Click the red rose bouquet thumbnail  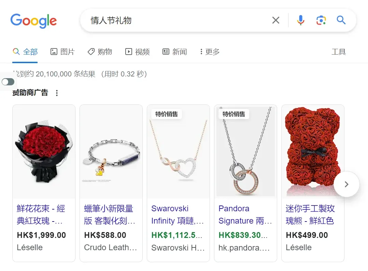(44, 152)
